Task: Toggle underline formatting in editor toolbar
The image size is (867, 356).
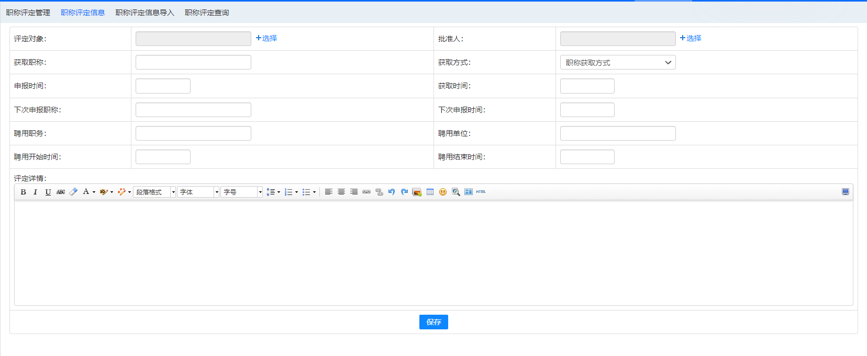Action: [x=48, y=192]
